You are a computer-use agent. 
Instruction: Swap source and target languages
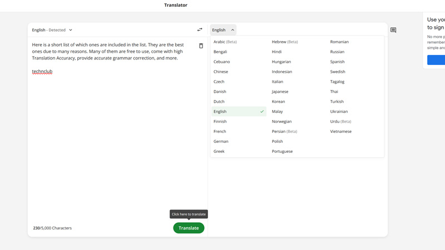pos(200,30)
